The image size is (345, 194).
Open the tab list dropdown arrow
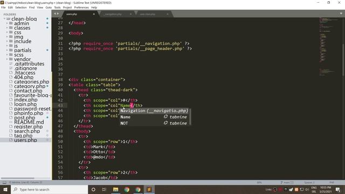tap(341, 13)
